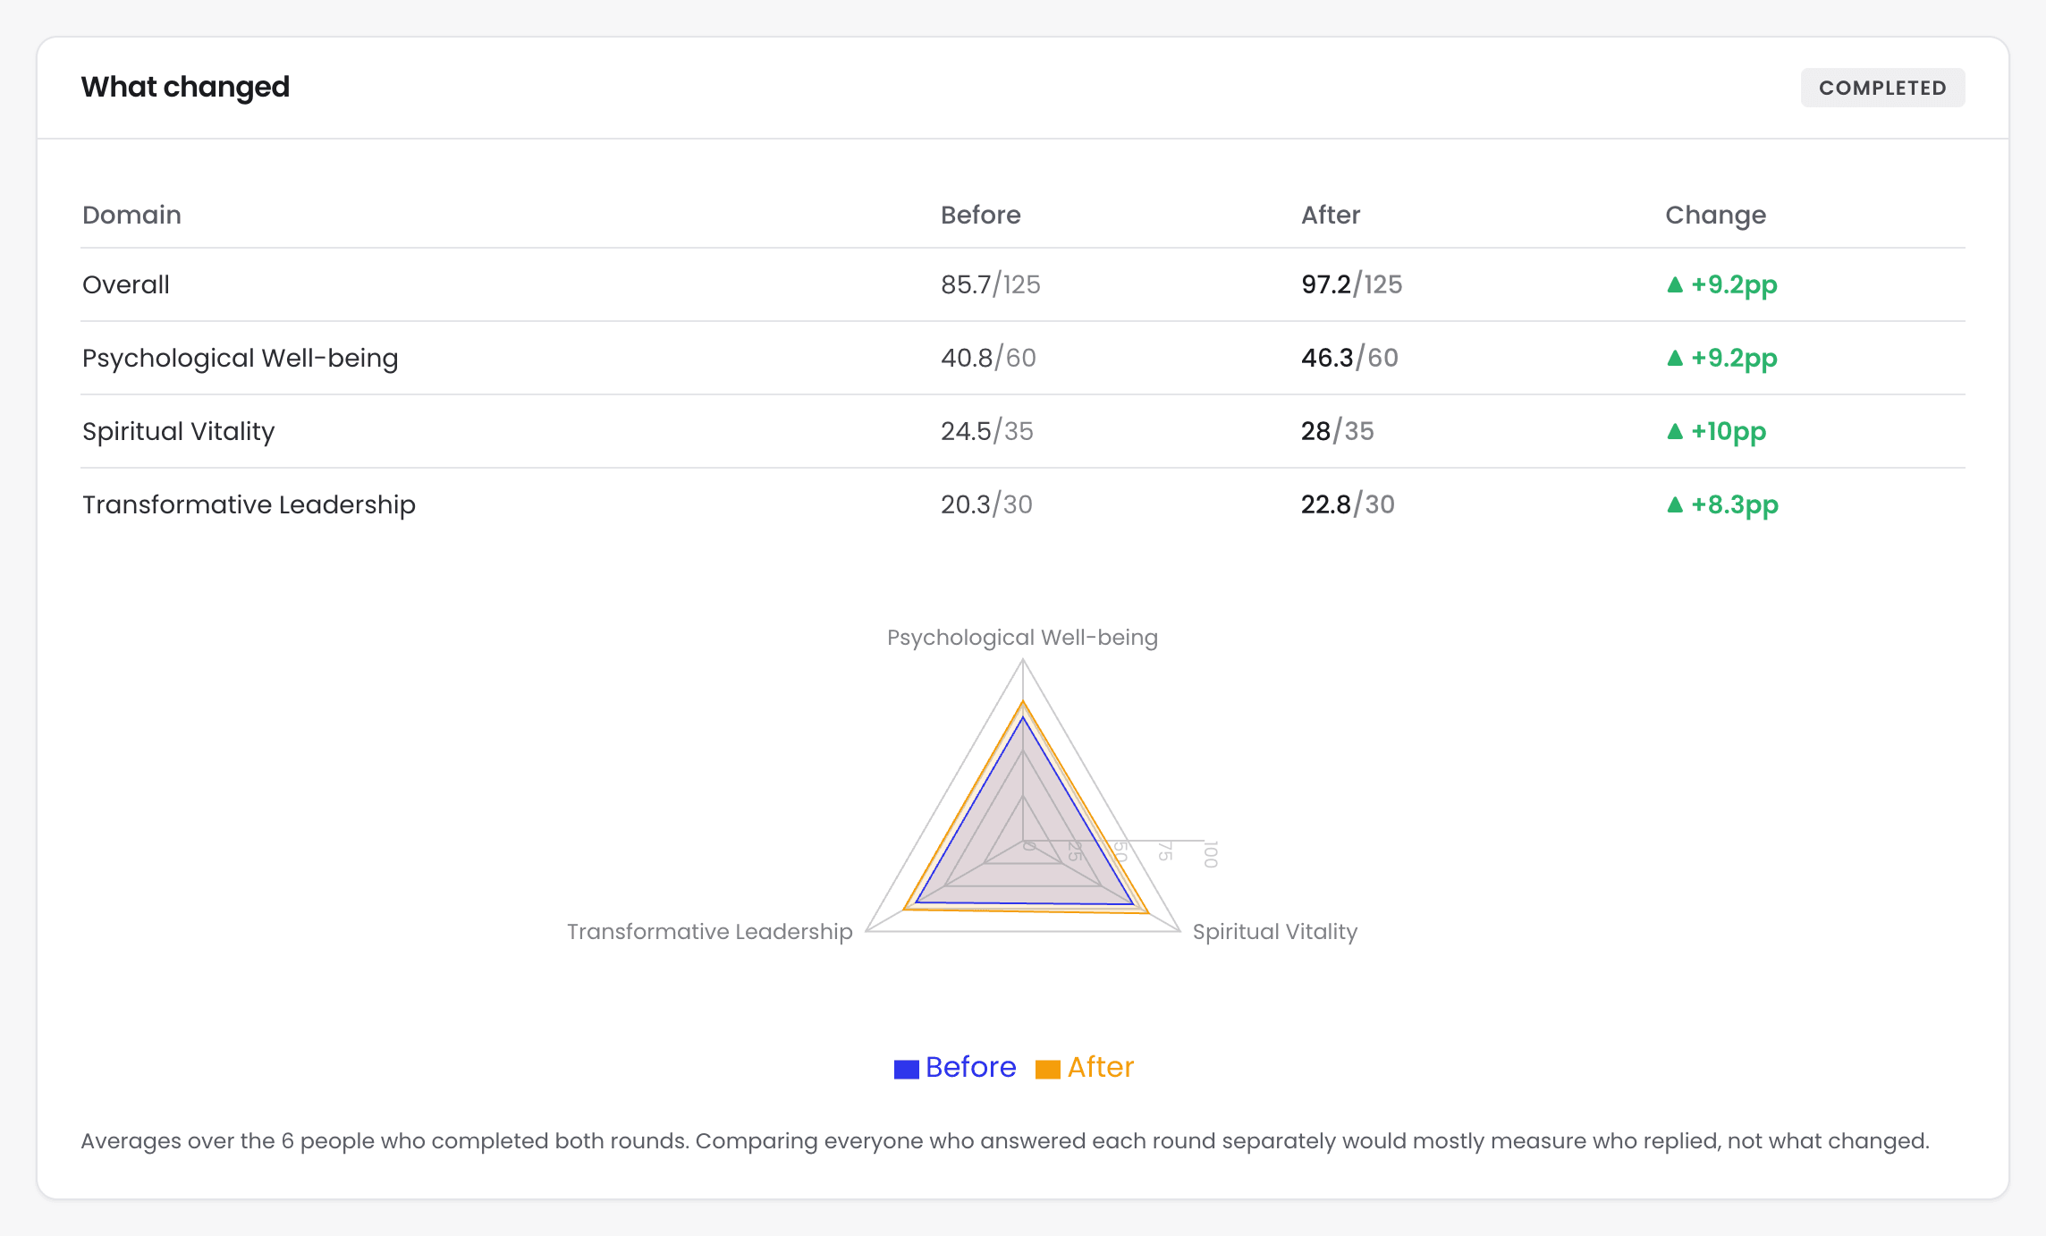Click the +8.3pp change value
The image size is (2046, 1236).
1734,504
